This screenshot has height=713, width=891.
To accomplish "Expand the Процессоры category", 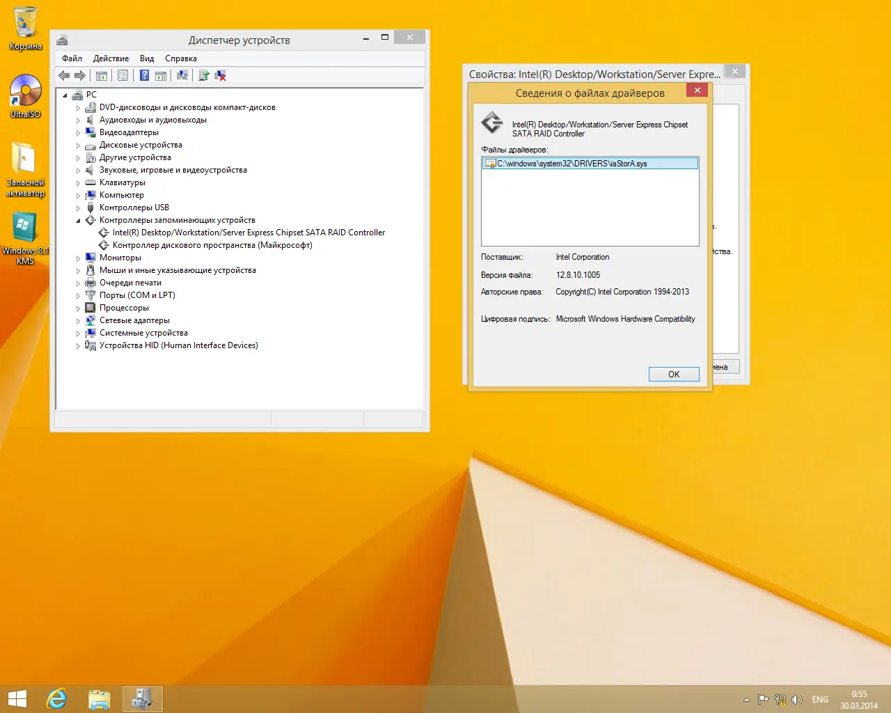I will 78,308.
